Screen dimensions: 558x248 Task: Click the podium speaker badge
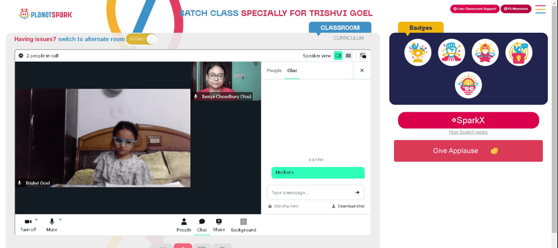[x=519, y=52]
